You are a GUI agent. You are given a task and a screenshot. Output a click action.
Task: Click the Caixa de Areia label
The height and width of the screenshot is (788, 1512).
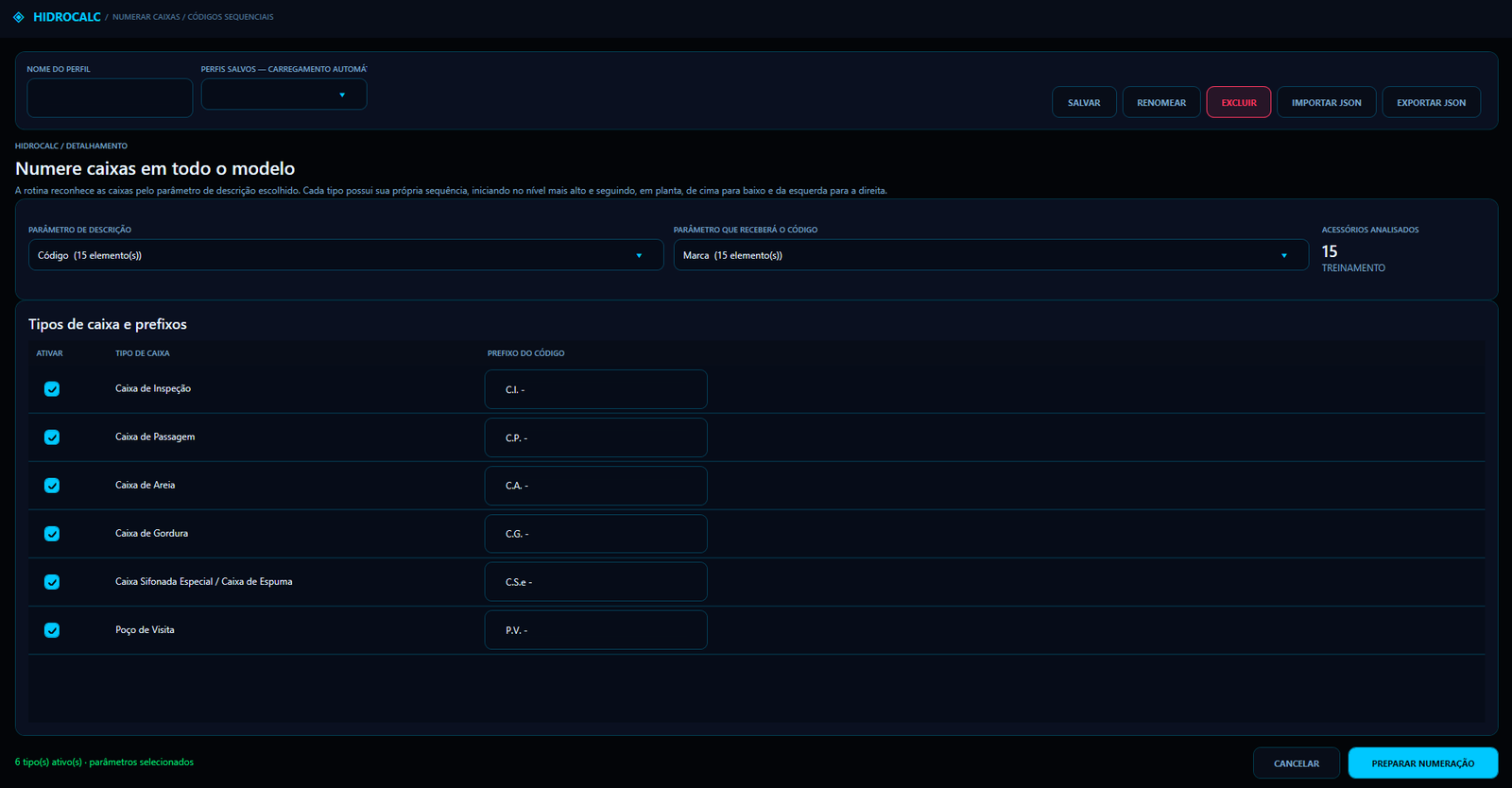[x=146, y=485]
